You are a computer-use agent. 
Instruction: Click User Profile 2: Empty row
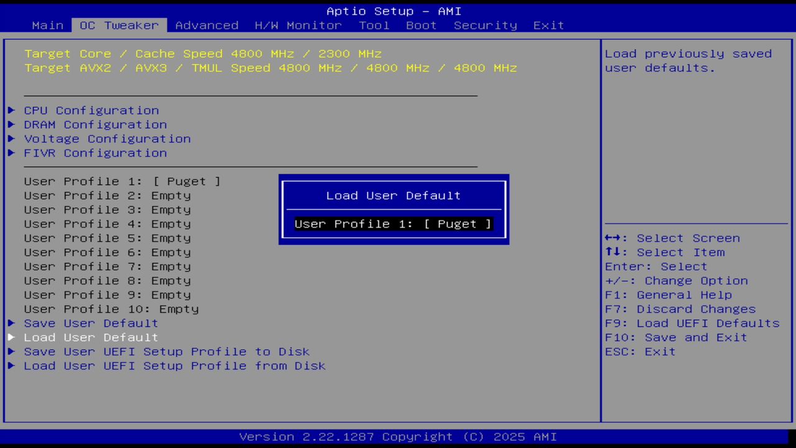108,196
